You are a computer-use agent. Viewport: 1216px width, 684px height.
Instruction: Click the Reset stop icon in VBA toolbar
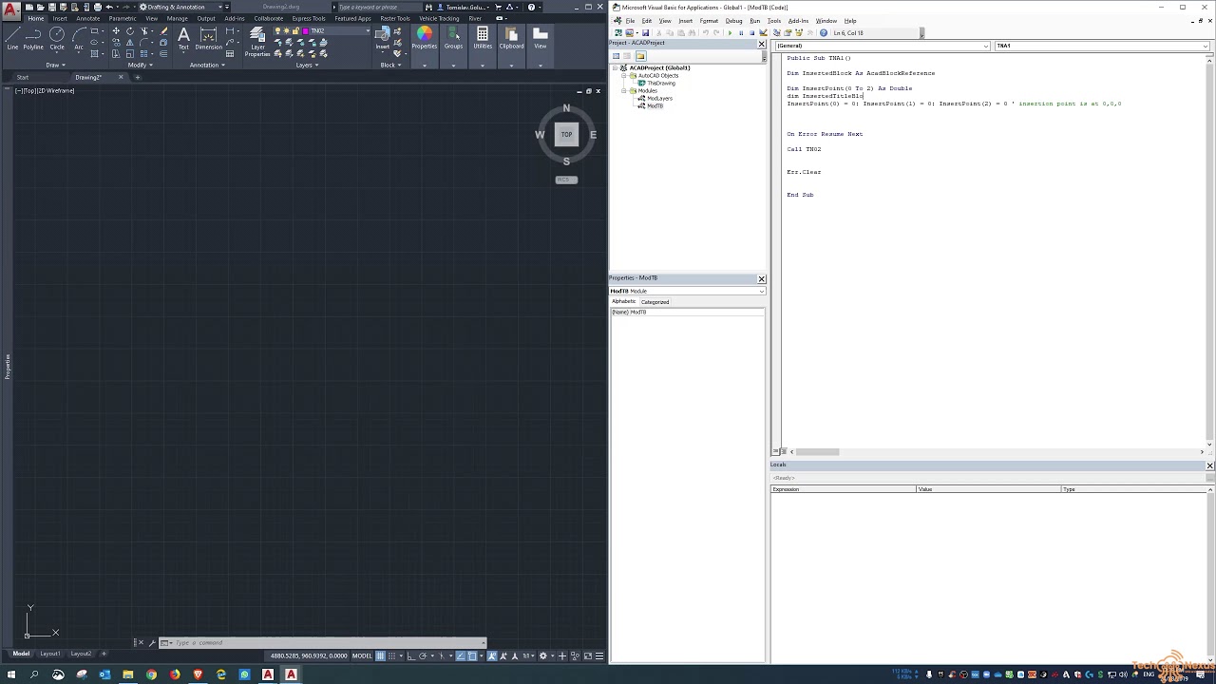[x=751, y=33]
